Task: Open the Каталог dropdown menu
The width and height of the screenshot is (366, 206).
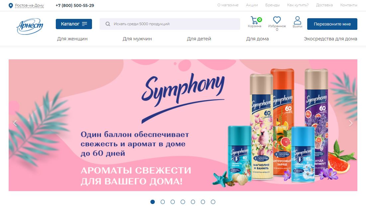Action: (x=74, y=24)
